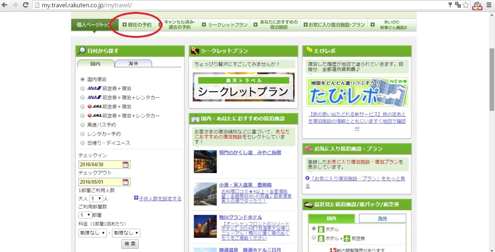Select JAL 航空券+宿泊 option
Viewport: 495px width, 252px height.
click(x=82, y=106)
